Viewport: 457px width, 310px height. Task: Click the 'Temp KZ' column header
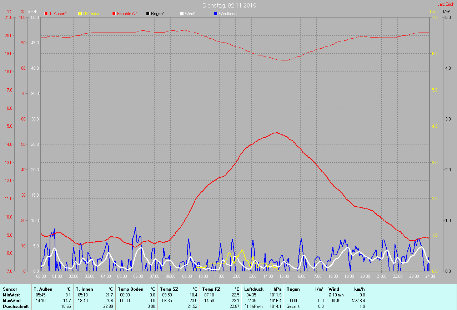211,289
